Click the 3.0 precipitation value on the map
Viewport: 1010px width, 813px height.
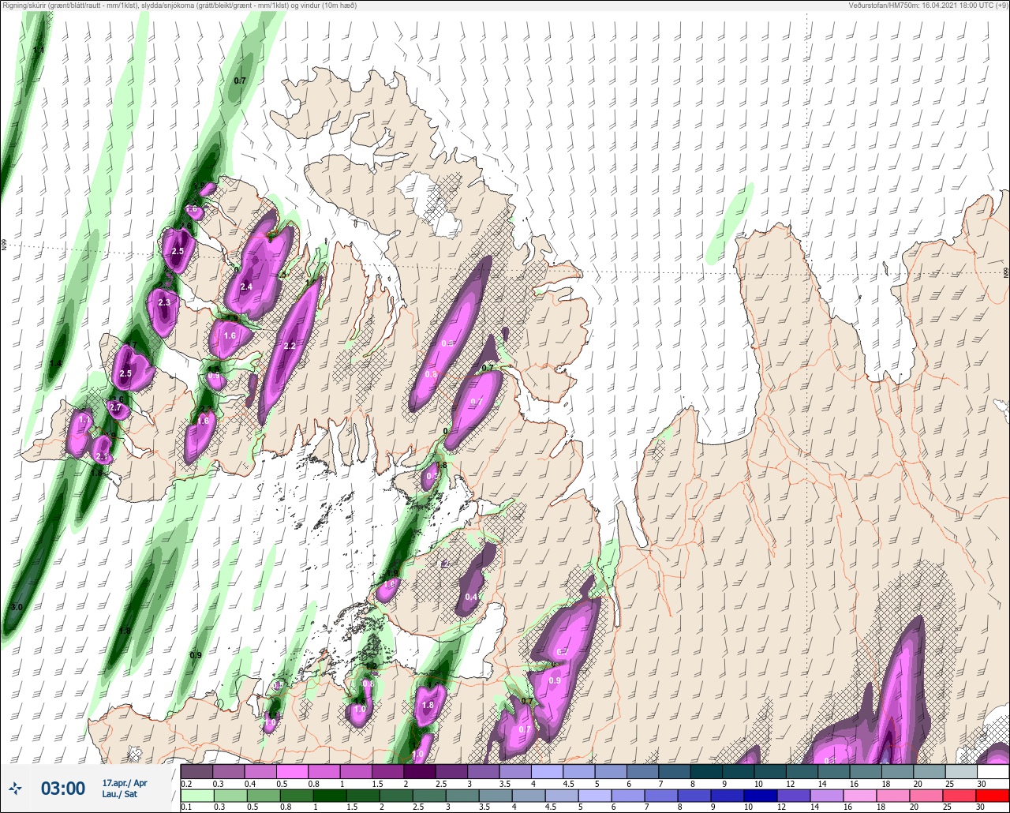[x=17, y=607]
